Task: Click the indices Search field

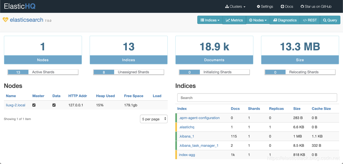Action: (257, 98)
